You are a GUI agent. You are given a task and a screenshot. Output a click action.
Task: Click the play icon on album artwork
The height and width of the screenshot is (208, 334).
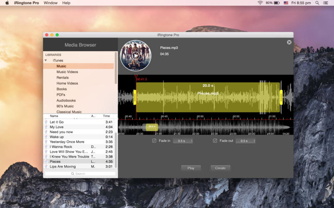(x=135, y=56)
